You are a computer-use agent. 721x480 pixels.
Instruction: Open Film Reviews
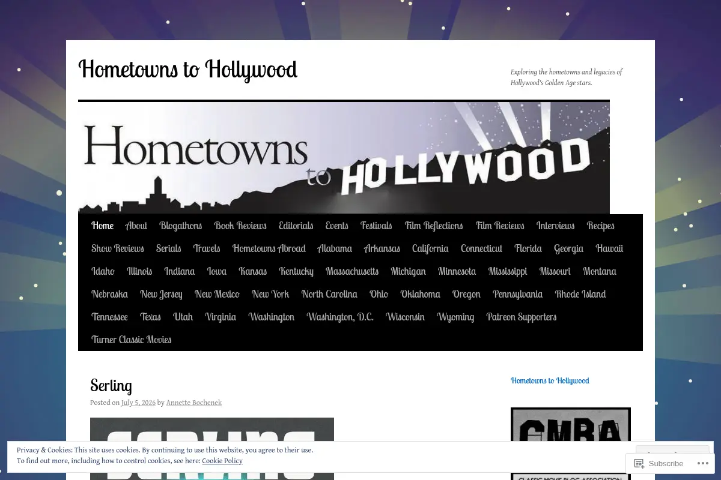pyautogui.click(x=500, y=226)
